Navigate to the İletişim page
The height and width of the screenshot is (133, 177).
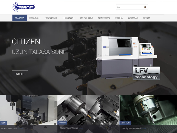pos(146,18)
